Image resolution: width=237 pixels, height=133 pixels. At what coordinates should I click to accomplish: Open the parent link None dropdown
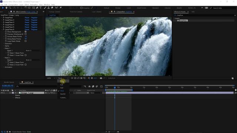coord(96,93)
